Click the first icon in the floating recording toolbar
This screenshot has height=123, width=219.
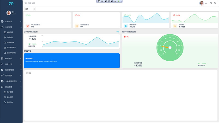pos(99,1)
